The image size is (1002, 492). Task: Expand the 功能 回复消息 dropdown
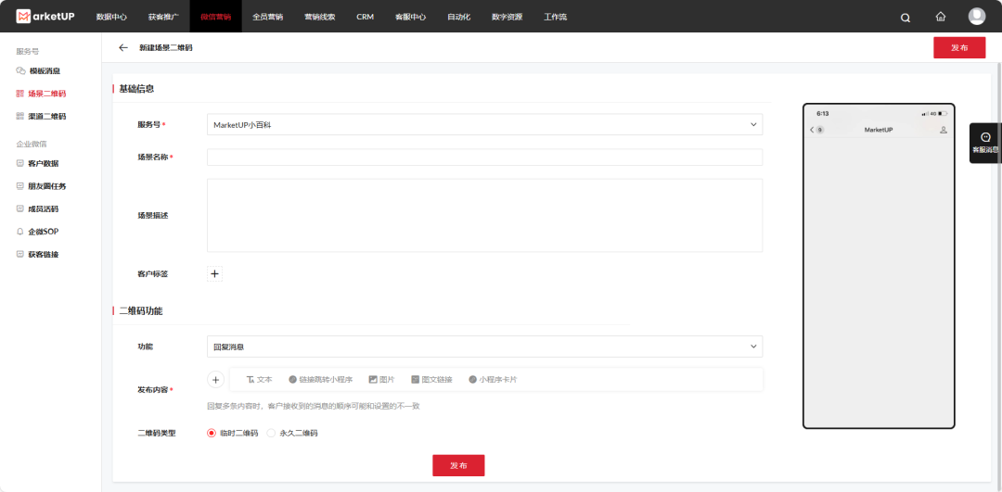click(x=484, y=347)
